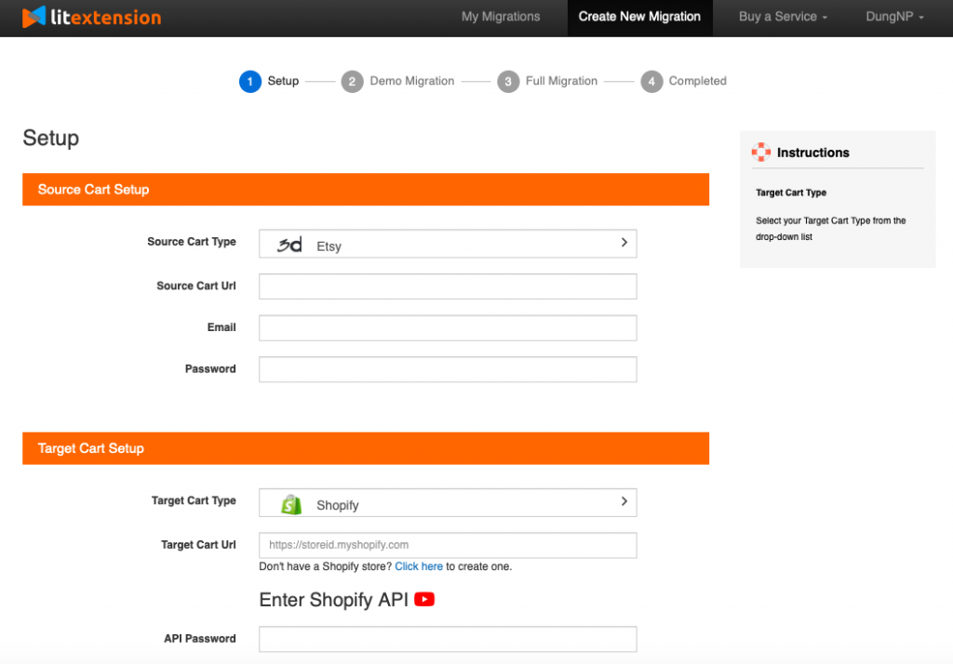Image resolution: width=953 pixels, height=664 pixels.
Task: Select step 2 Demo Migration circle
Action: pos(352,82)
